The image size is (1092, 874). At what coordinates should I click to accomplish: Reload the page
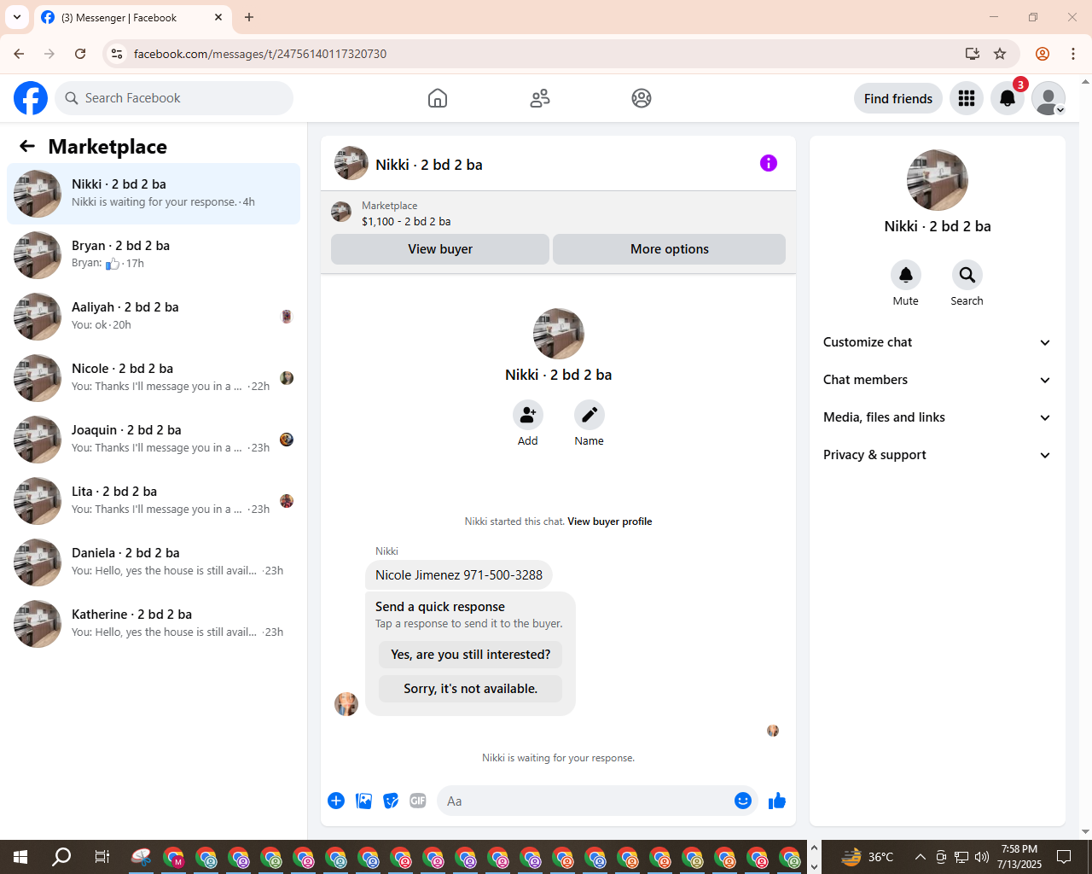click(x=80, y=54)
